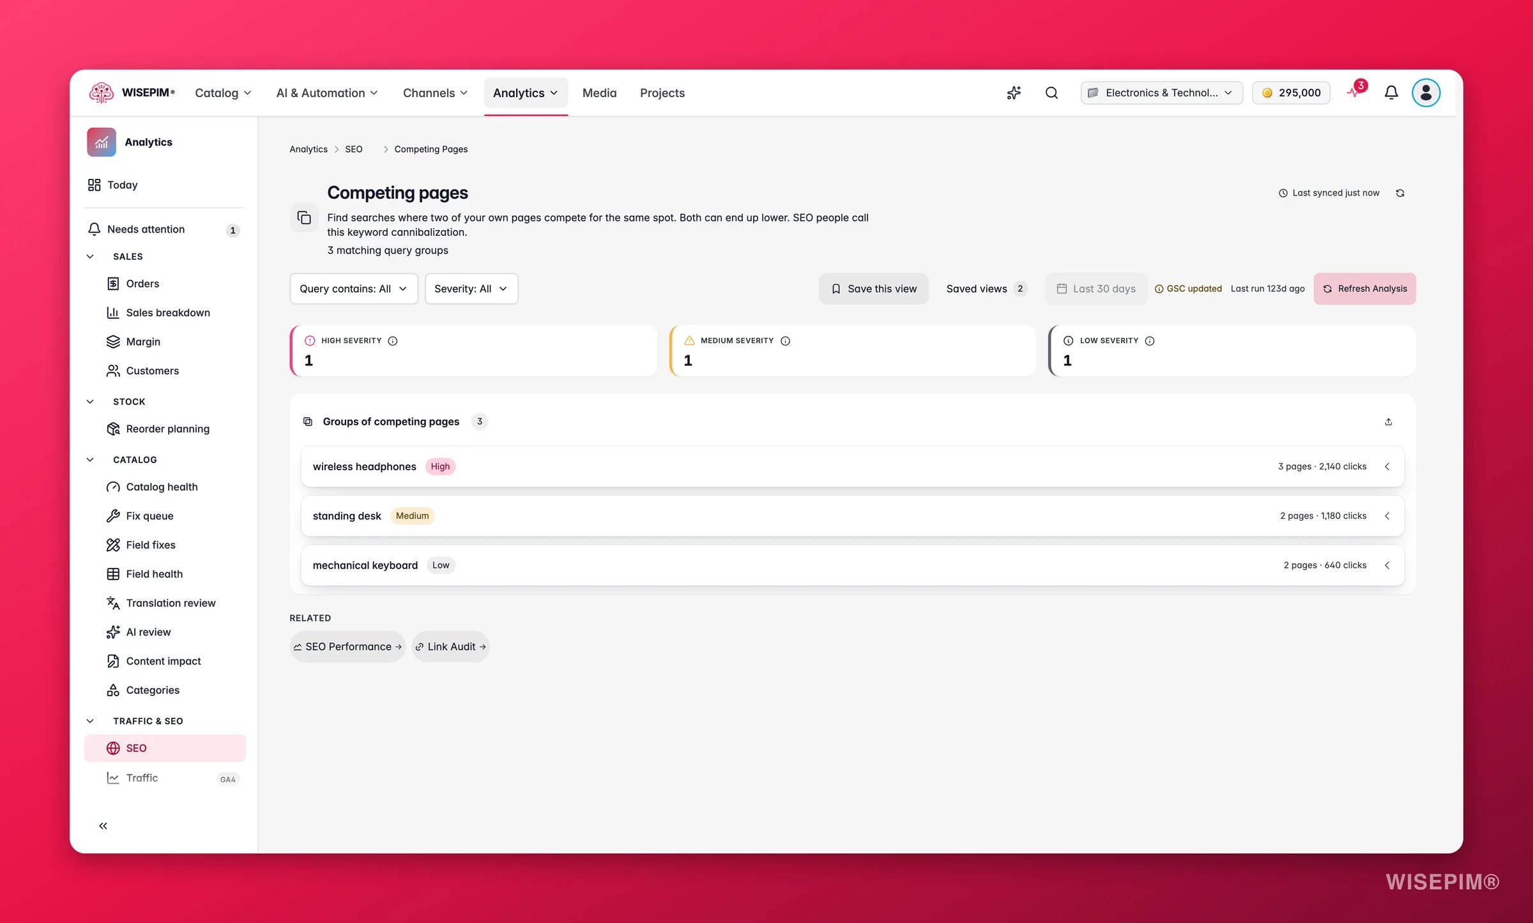Open the notifications bell icon
This screenshot has height=923, width=1533.
pos(1391,93)
